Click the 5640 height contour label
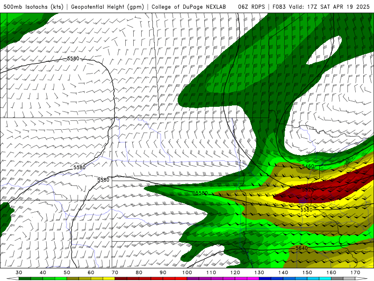Screen dimensions: 374x281 point(302,248)
